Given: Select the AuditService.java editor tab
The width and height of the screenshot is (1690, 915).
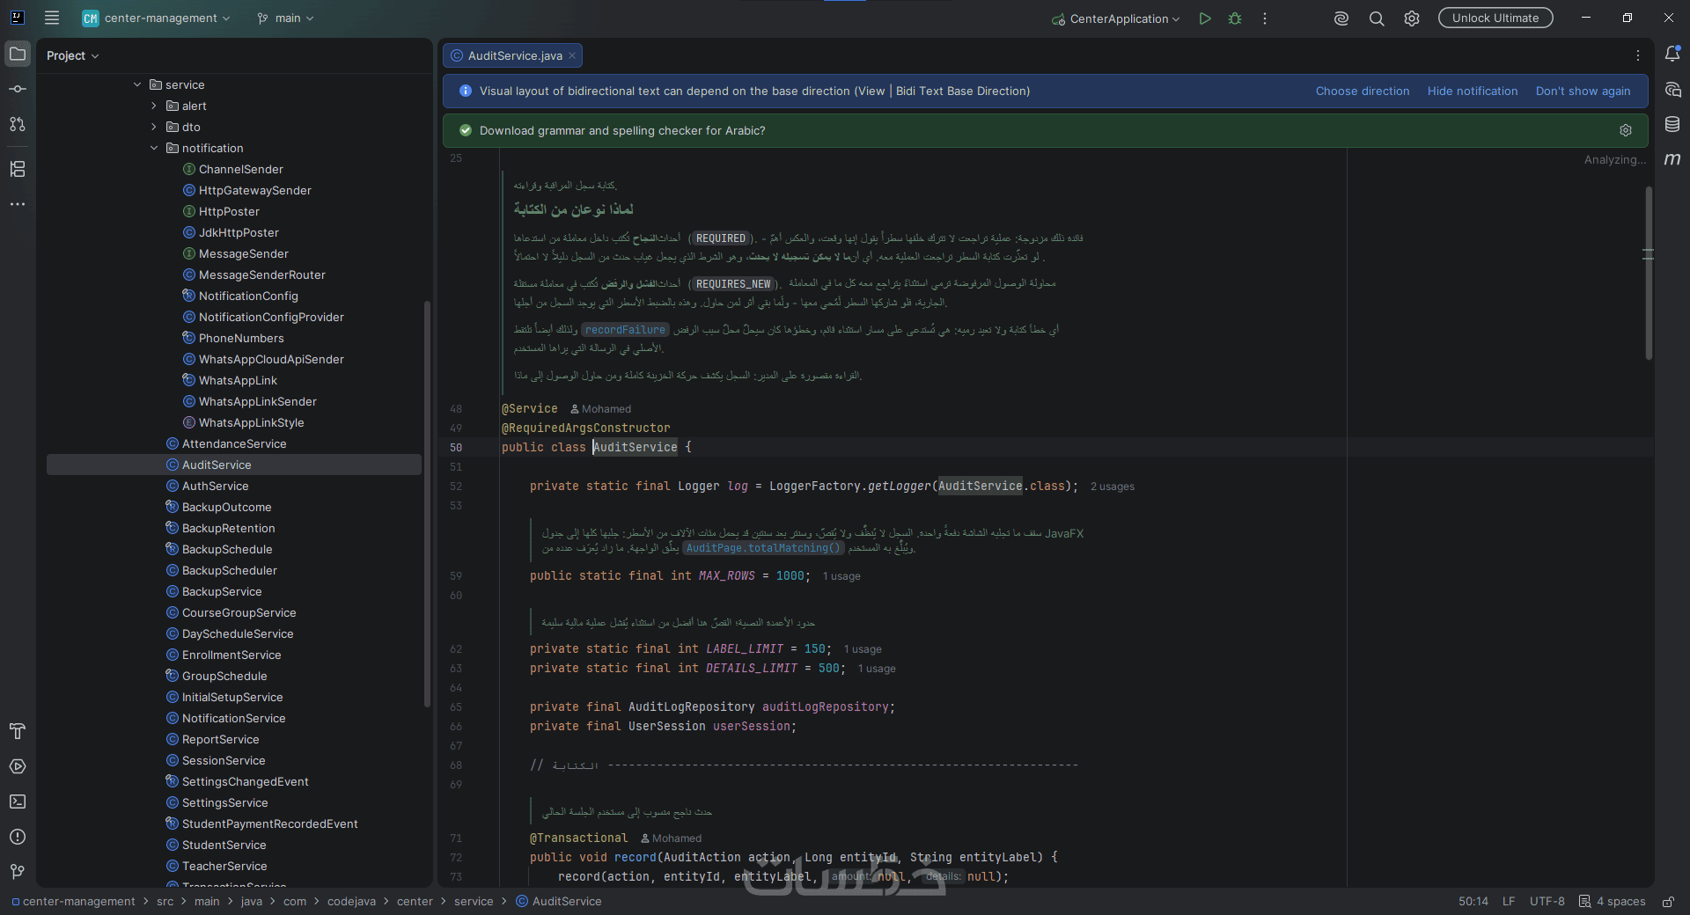Looking at the screenshot, I should [512, 55].
